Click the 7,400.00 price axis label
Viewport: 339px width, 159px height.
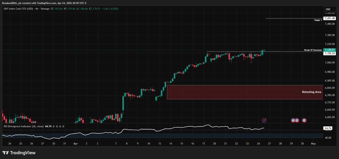[x=329, y=24]
